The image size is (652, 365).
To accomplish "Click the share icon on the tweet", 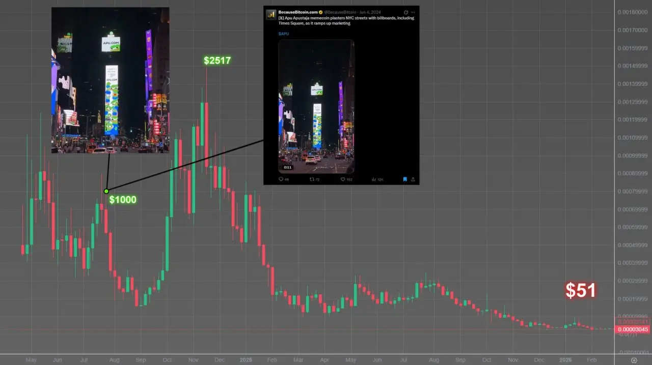I will click(413, 179).
